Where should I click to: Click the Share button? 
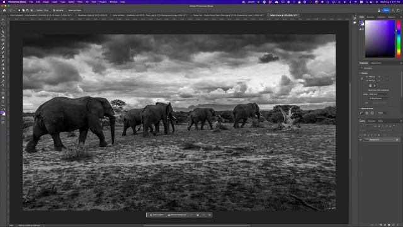386,10
